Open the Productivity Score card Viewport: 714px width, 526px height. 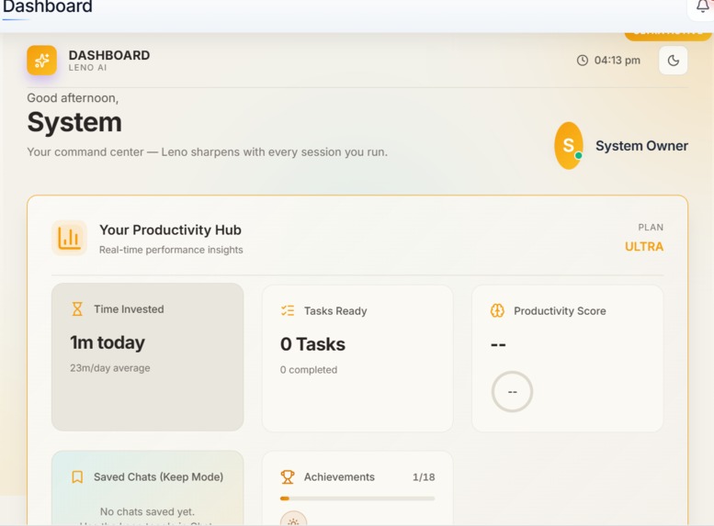pos(567,359)
